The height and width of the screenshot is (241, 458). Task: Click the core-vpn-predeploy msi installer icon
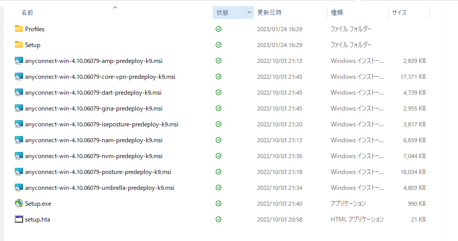tap(19, 76)
